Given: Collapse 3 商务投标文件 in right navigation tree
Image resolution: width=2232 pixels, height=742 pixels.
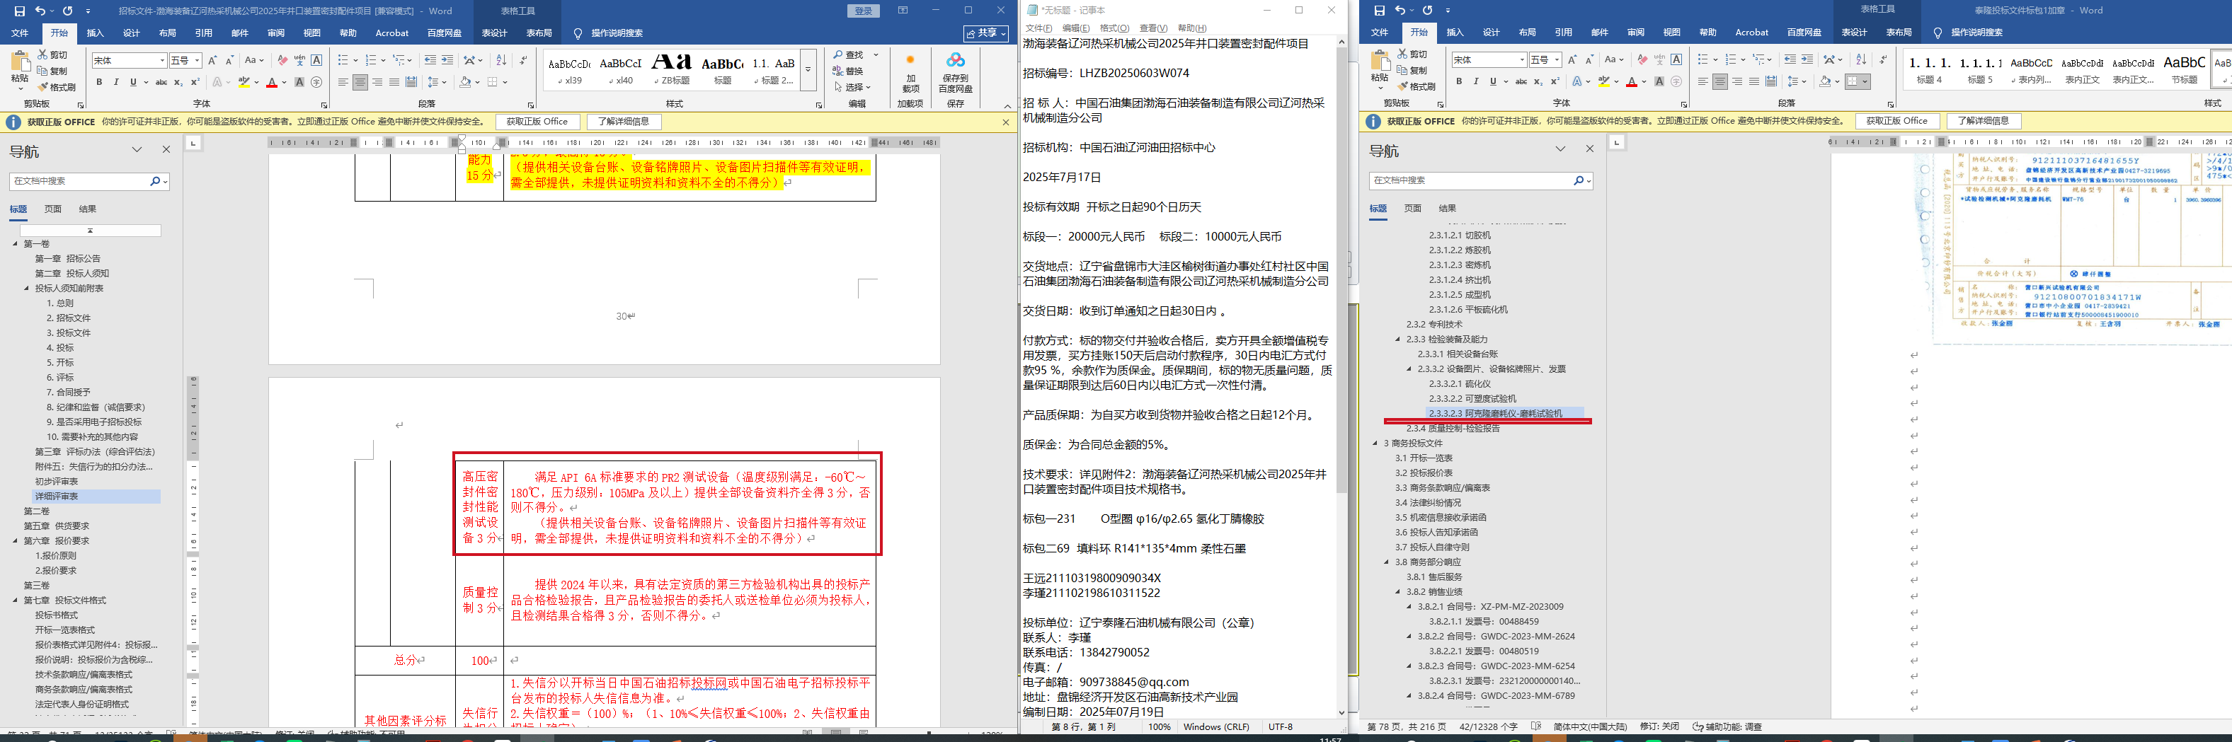Looking at the screenshot, I should (1375, 444).
